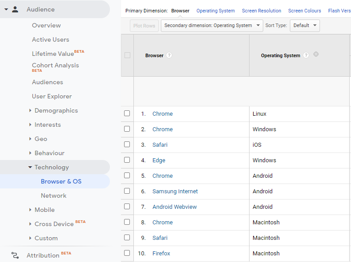
Task: Open the Firefox browser link
Action: [161, 253]
